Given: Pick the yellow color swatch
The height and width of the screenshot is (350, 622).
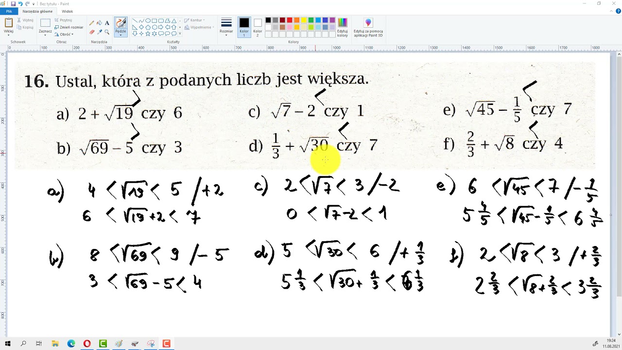Looking at the screenshot, I should tap(304, 20).
